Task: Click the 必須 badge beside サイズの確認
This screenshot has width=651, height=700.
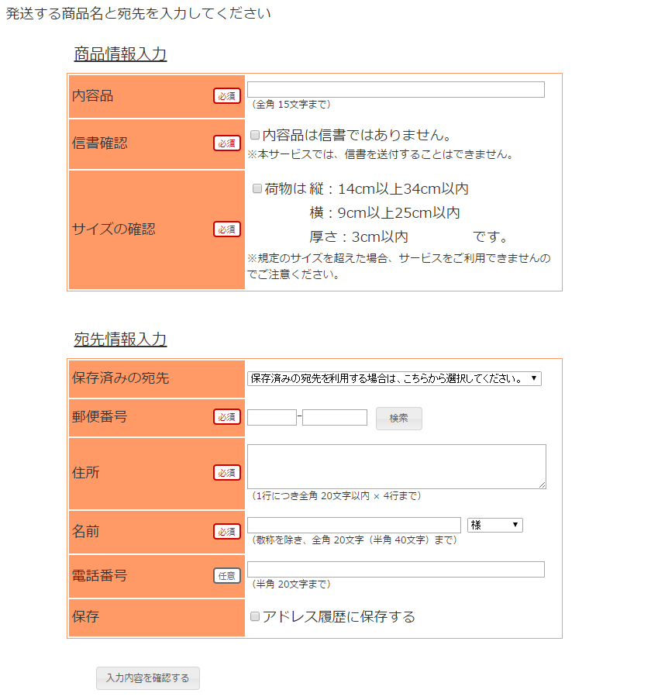Action: (226, 229)
